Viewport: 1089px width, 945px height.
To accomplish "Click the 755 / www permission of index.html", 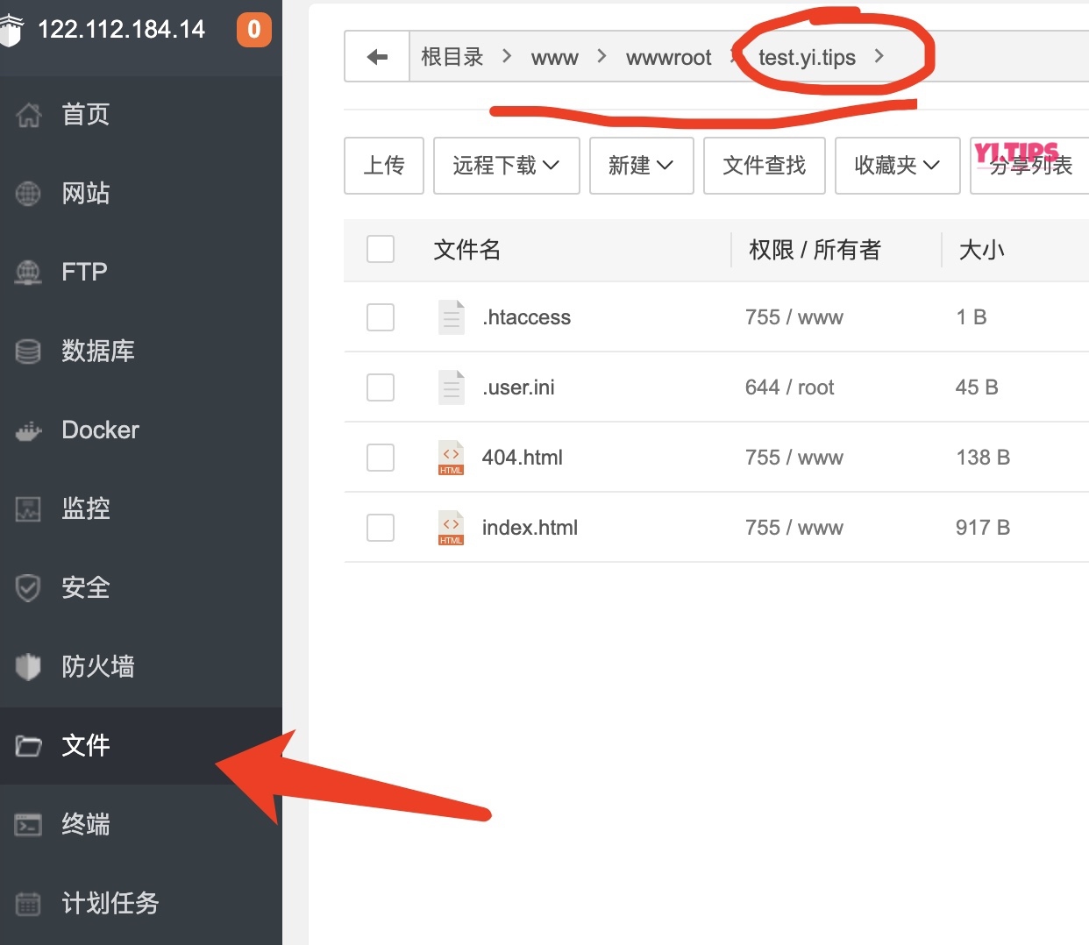I will point(794,528).
